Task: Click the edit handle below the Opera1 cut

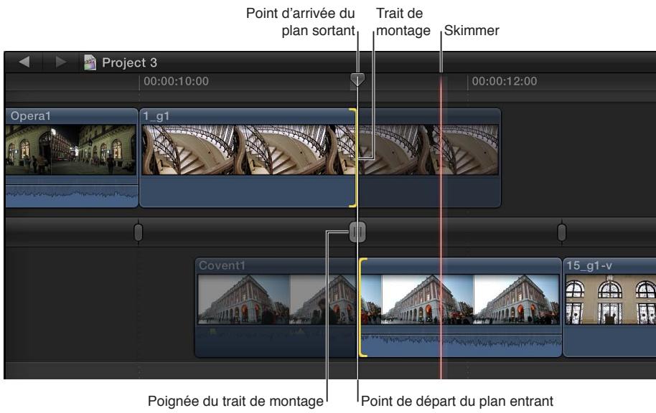Action: point(138,232)
